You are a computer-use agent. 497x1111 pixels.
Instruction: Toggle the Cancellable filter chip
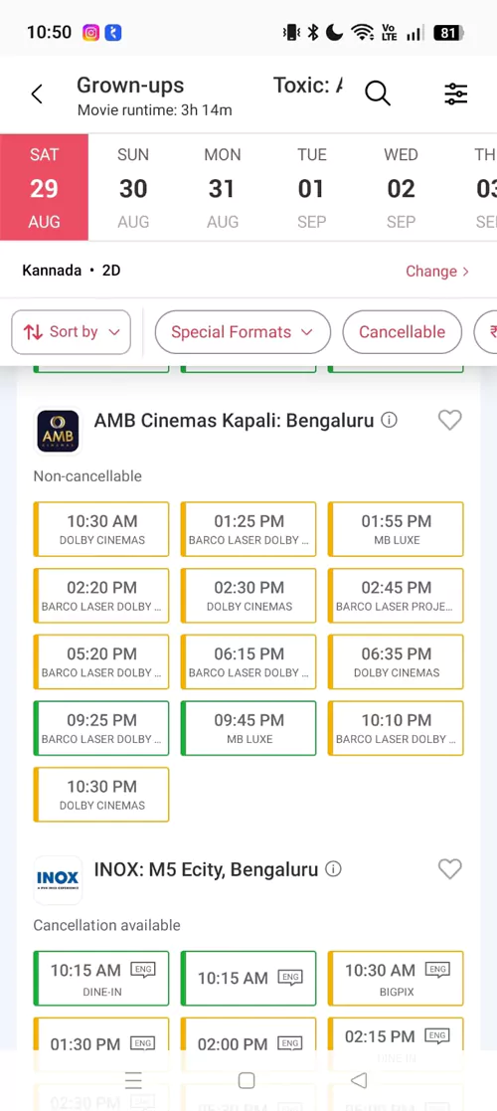coord(403,331)
